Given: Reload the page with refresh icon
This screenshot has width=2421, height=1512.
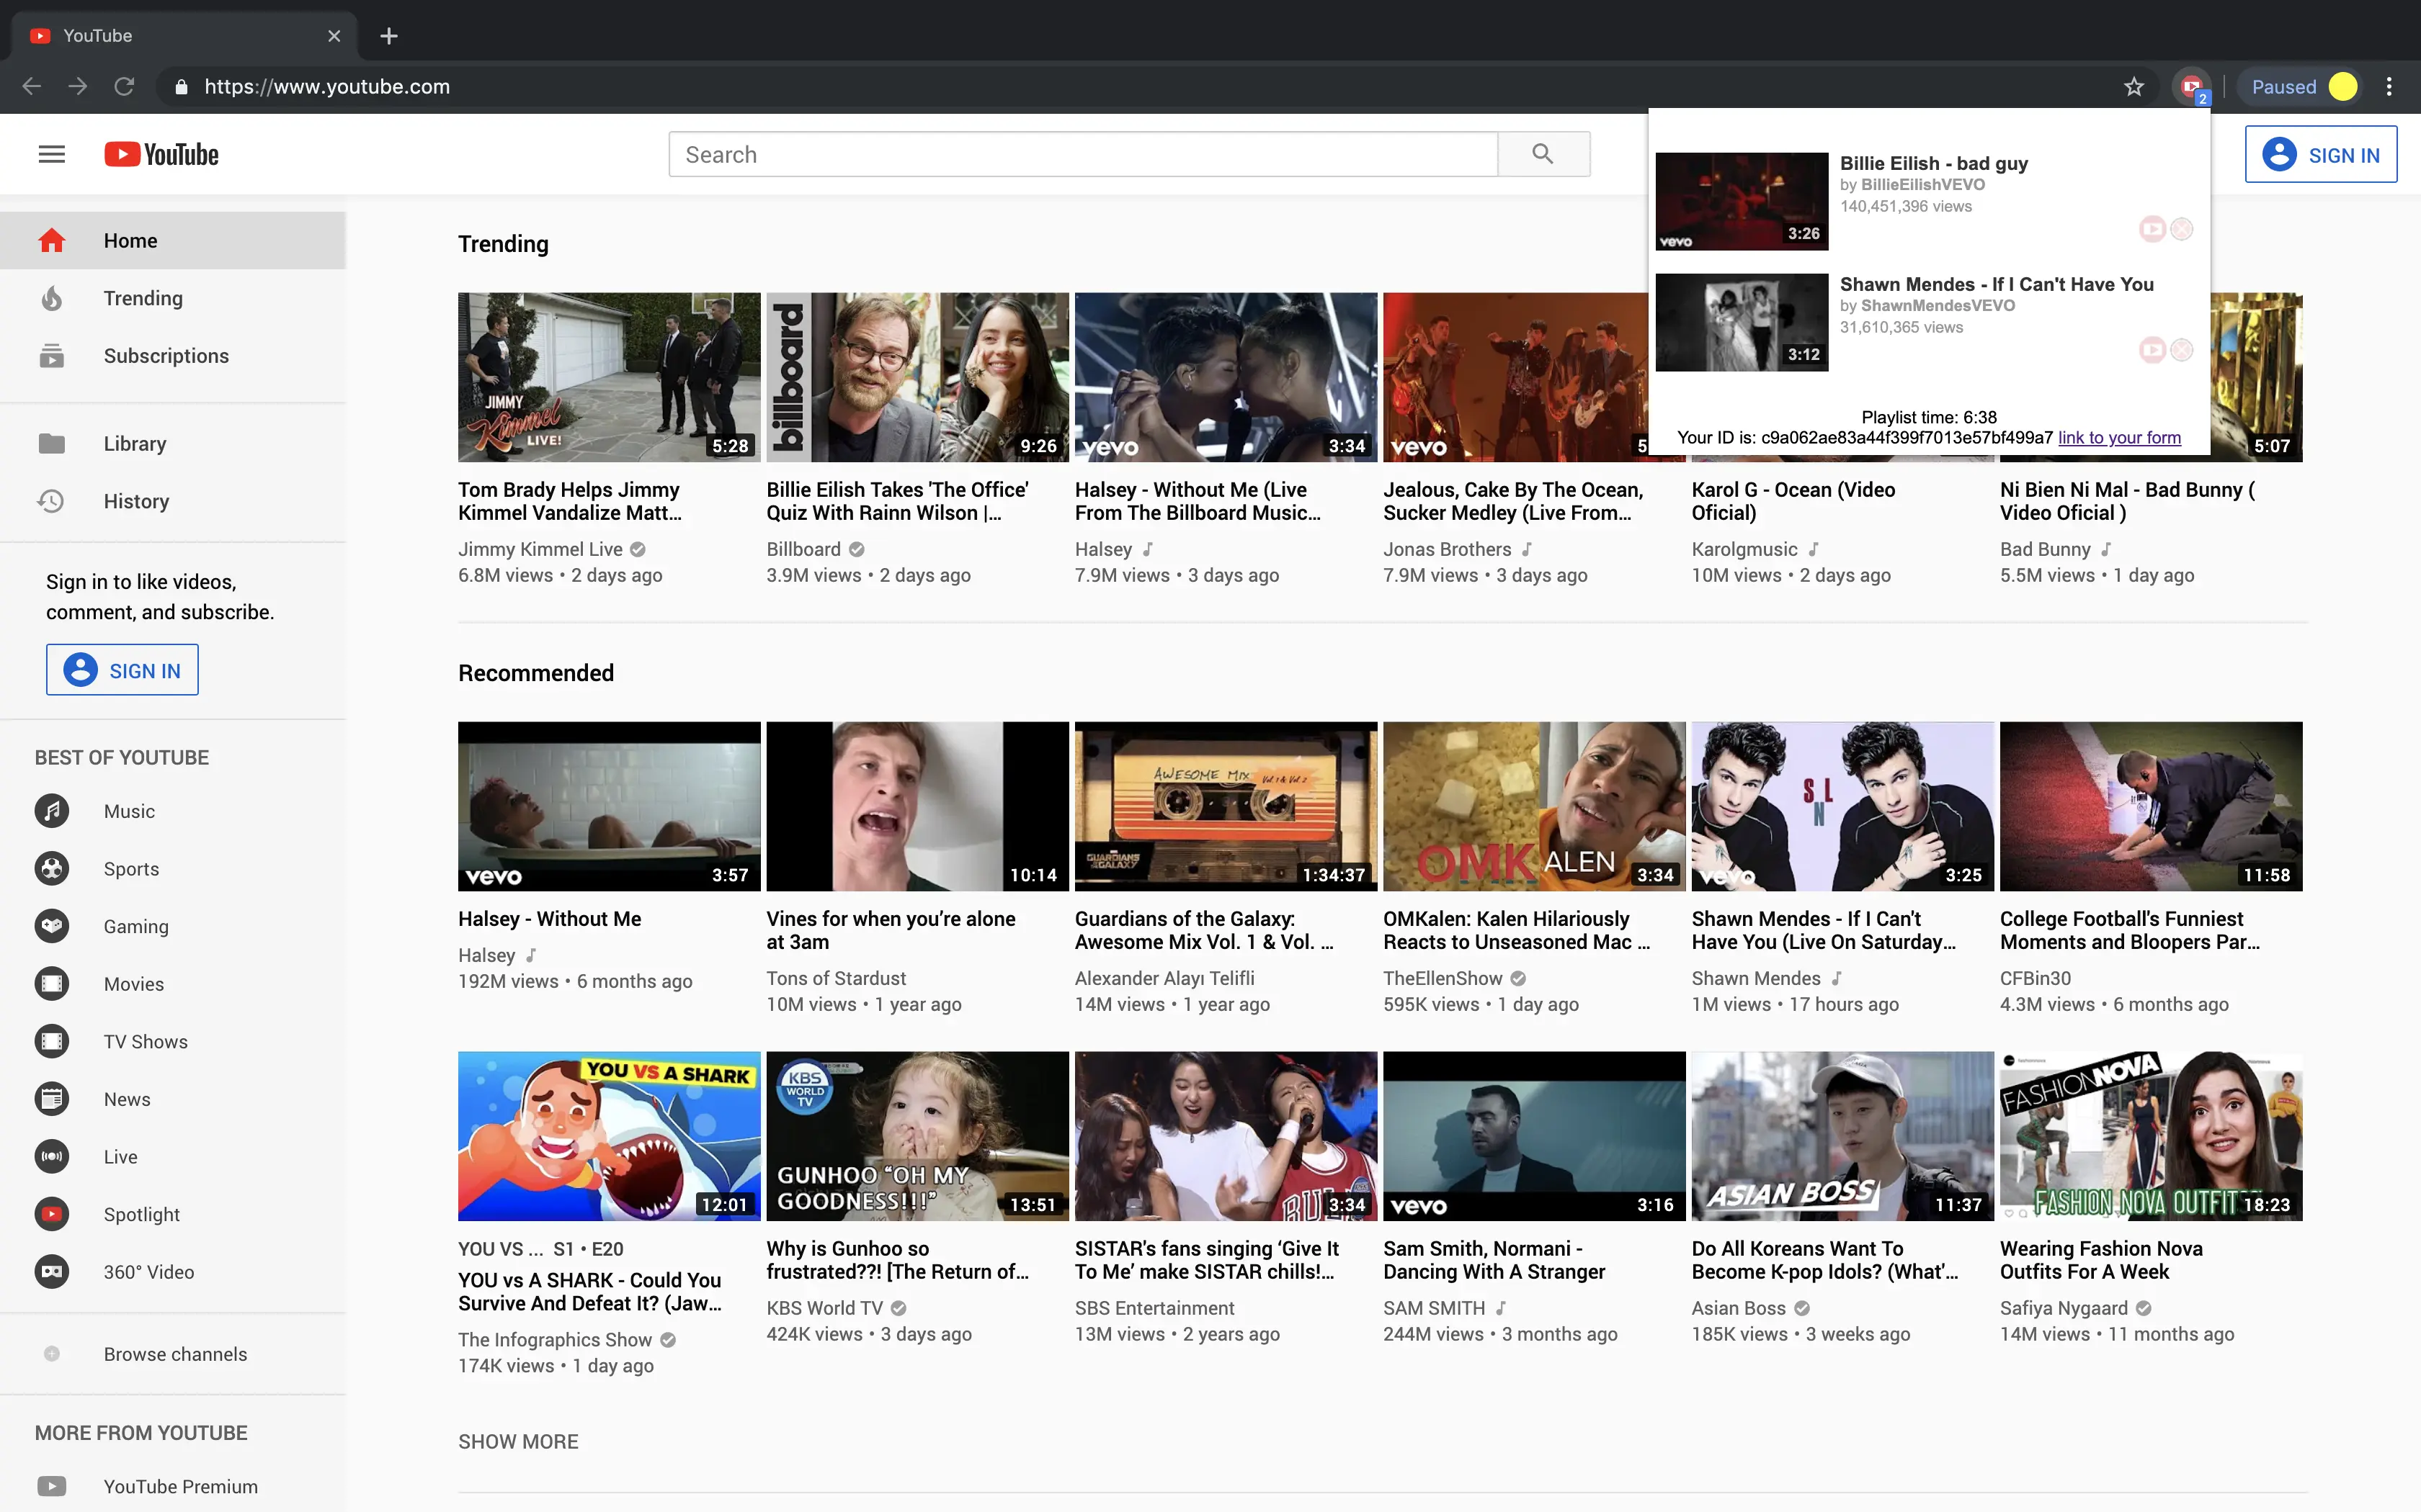Looking at the screenshot, I should (124, 87).
